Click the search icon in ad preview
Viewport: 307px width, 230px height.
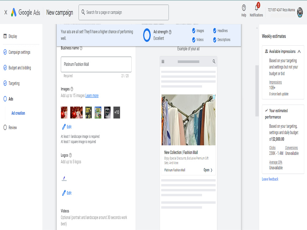(214, 61)
